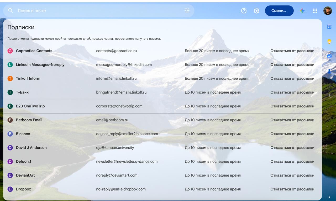Open Google Keep lightbulb icon

[x=329, y=41]
